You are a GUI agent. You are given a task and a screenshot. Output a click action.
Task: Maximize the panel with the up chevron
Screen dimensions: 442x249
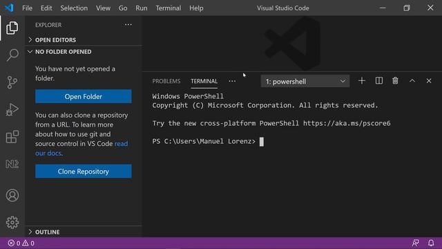(412, 81)
